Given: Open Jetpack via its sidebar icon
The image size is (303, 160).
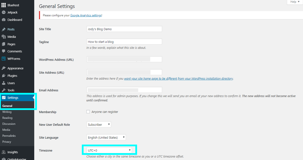Looking at the screenshot, I should [x=3, y=12].
